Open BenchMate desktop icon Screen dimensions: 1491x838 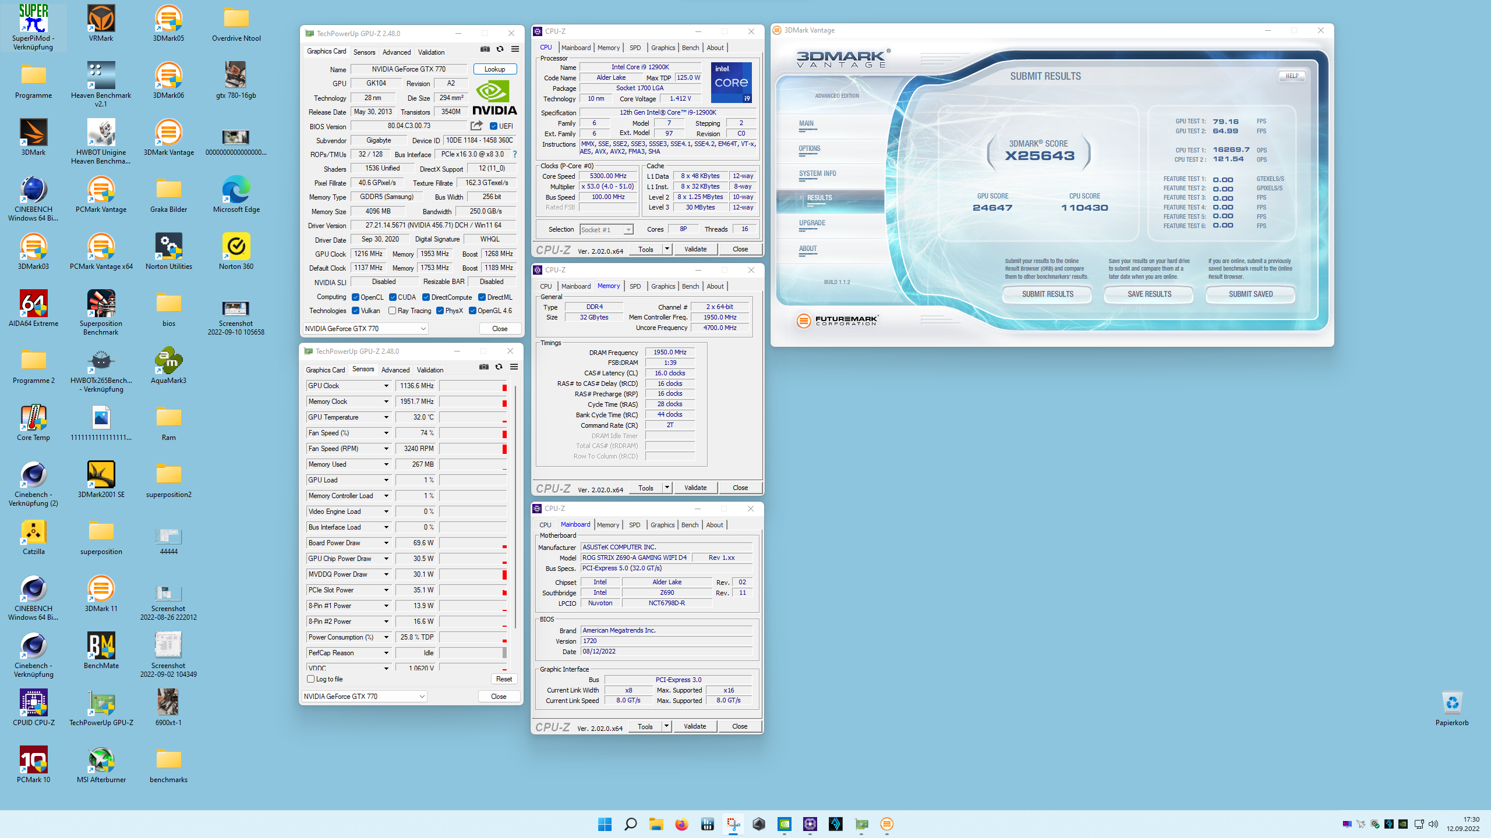tap(101, 651)
